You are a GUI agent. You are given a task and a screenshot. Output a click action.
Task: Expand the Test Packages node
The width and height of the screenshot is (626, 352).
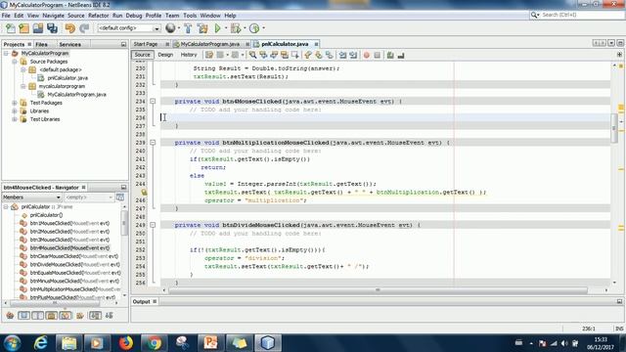pyautogui.click(x=15, y=103)
